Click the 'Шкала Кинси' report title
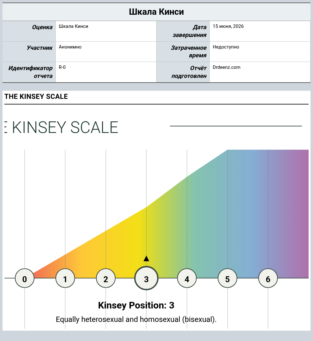Screen dimensions: 313x341 tap(156, 12)
